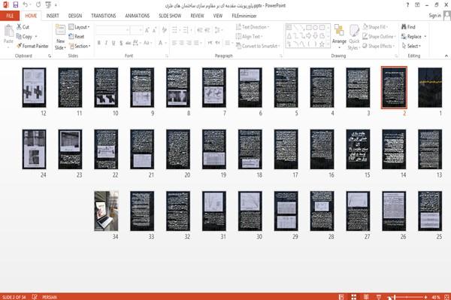Open the Clipboard dialog launcher
451x300 pixels.
pos(50,56)
